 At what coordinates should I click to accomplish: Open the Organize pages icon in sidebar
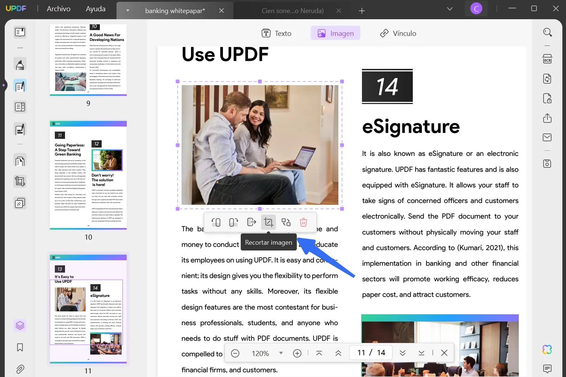[20, 107]
